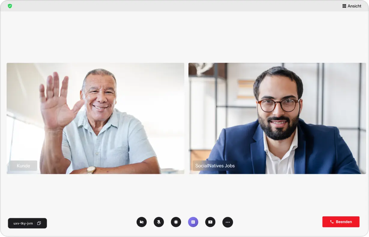The width and height of the screenshot is (369, 237).
Task: End the call with Beenden
Action: (x=341, y=222)
